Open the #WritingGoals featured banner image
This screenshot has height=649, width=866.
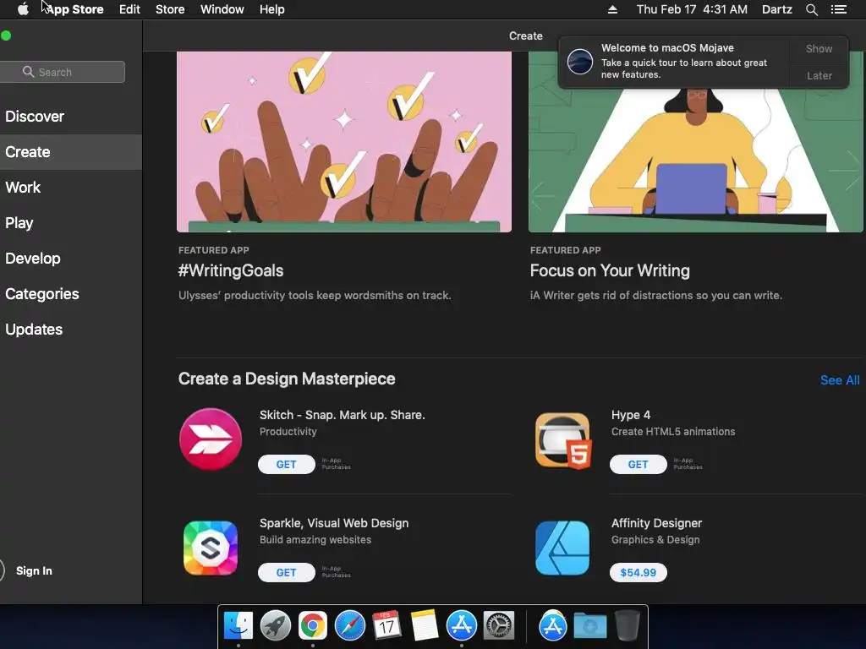[x=344, y=142]
